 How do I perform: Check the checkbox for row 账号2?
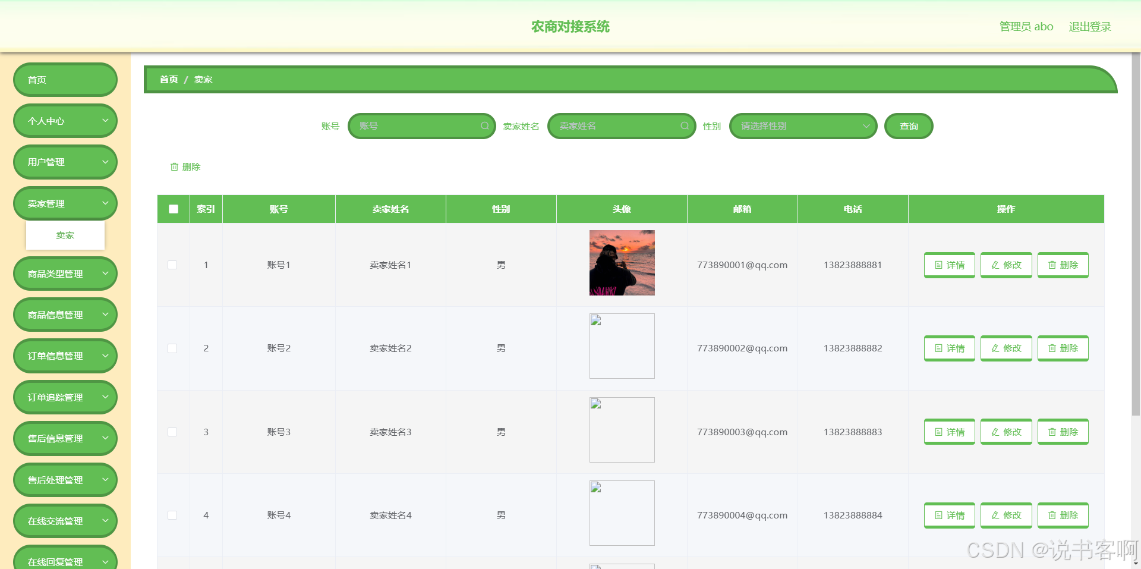(172, 348)
